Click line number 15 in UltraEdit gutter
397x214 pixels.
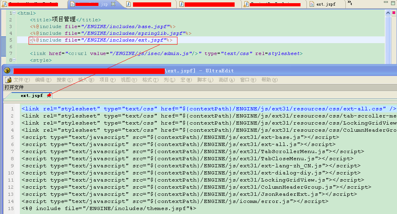pyautogui.click(x=11, y=208)
